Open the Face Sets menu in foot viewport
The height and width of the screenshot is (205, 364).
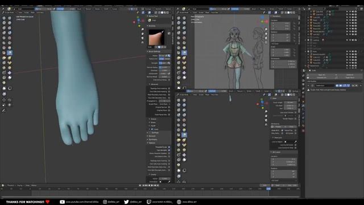tap(40, 13)
